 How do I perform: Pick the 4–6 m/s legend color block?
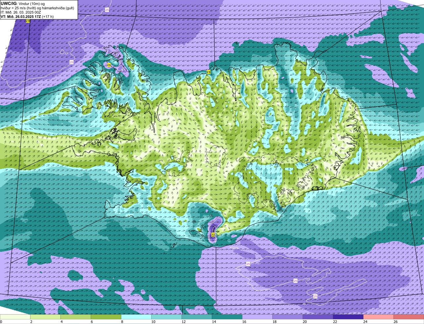point(76,317)
